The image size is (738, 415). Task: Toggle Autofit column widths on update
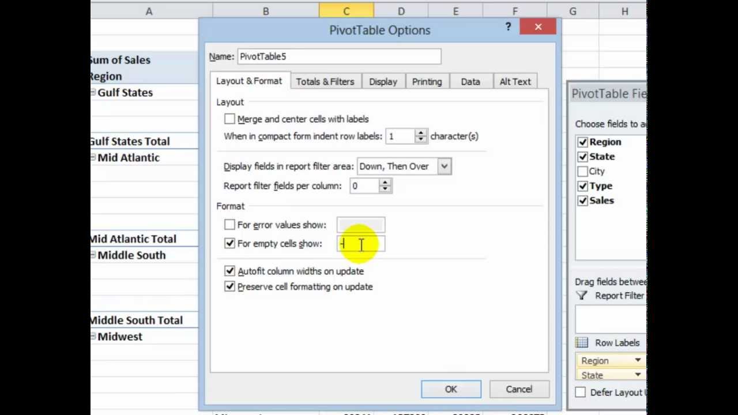(x=229, y=271)
